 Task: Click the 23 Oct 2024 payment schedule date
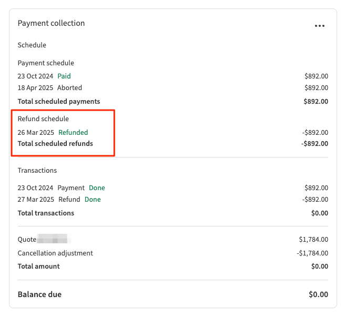(x=35, y=76)
